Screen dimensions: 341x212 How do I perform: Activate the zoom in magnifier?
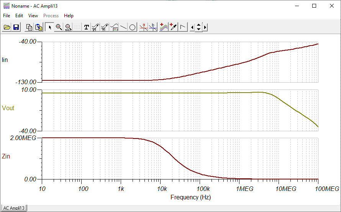[59, 27]
